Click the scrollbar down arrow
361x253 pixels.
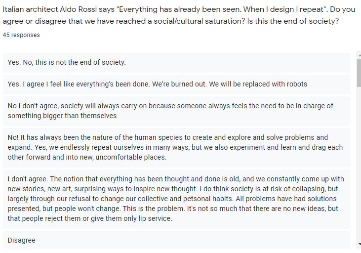(x=358, y=244)
